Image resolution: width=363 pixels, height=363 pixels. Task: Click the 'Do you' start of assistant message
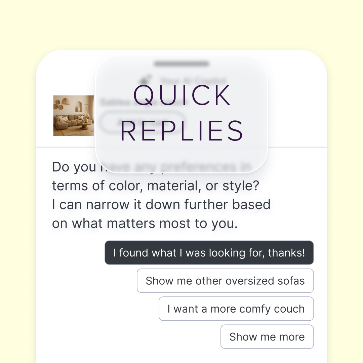click(x=74, y=167)
